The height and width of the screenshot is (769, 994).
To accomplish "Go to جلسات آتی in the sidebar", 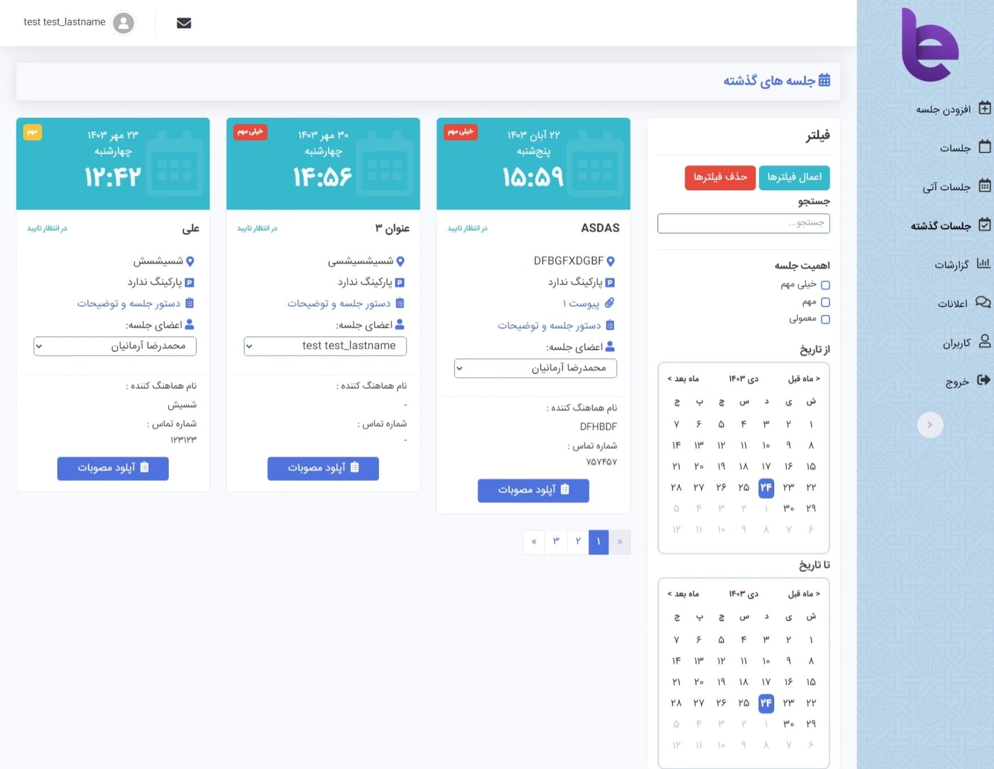I will (x=946, y=187).
